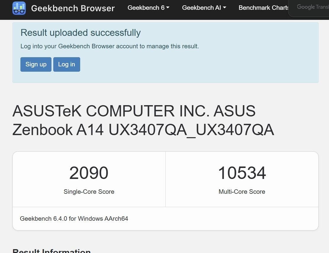Click the Google Translate widget
329x253 pixels.
[x=309, y=8]
